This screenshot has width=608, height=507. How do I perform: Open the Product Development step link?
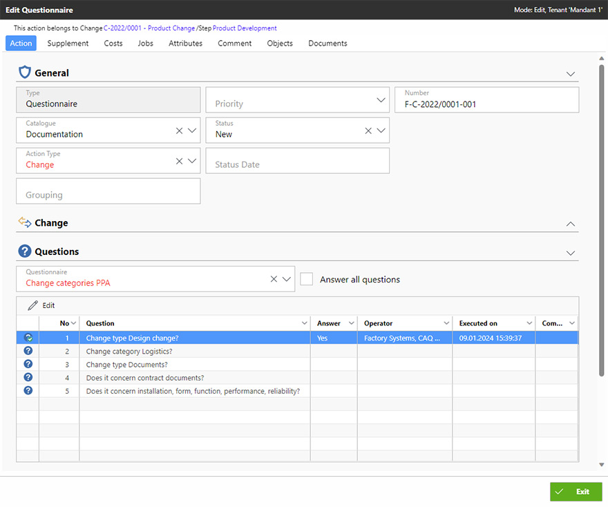[245, 28]
